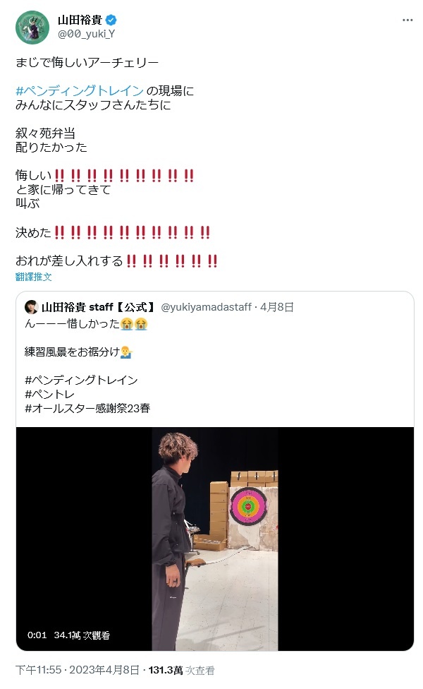Click the blue verified badge icon
Image resolution: width=423 pixels, height=689 pixels.
point(111,20)
